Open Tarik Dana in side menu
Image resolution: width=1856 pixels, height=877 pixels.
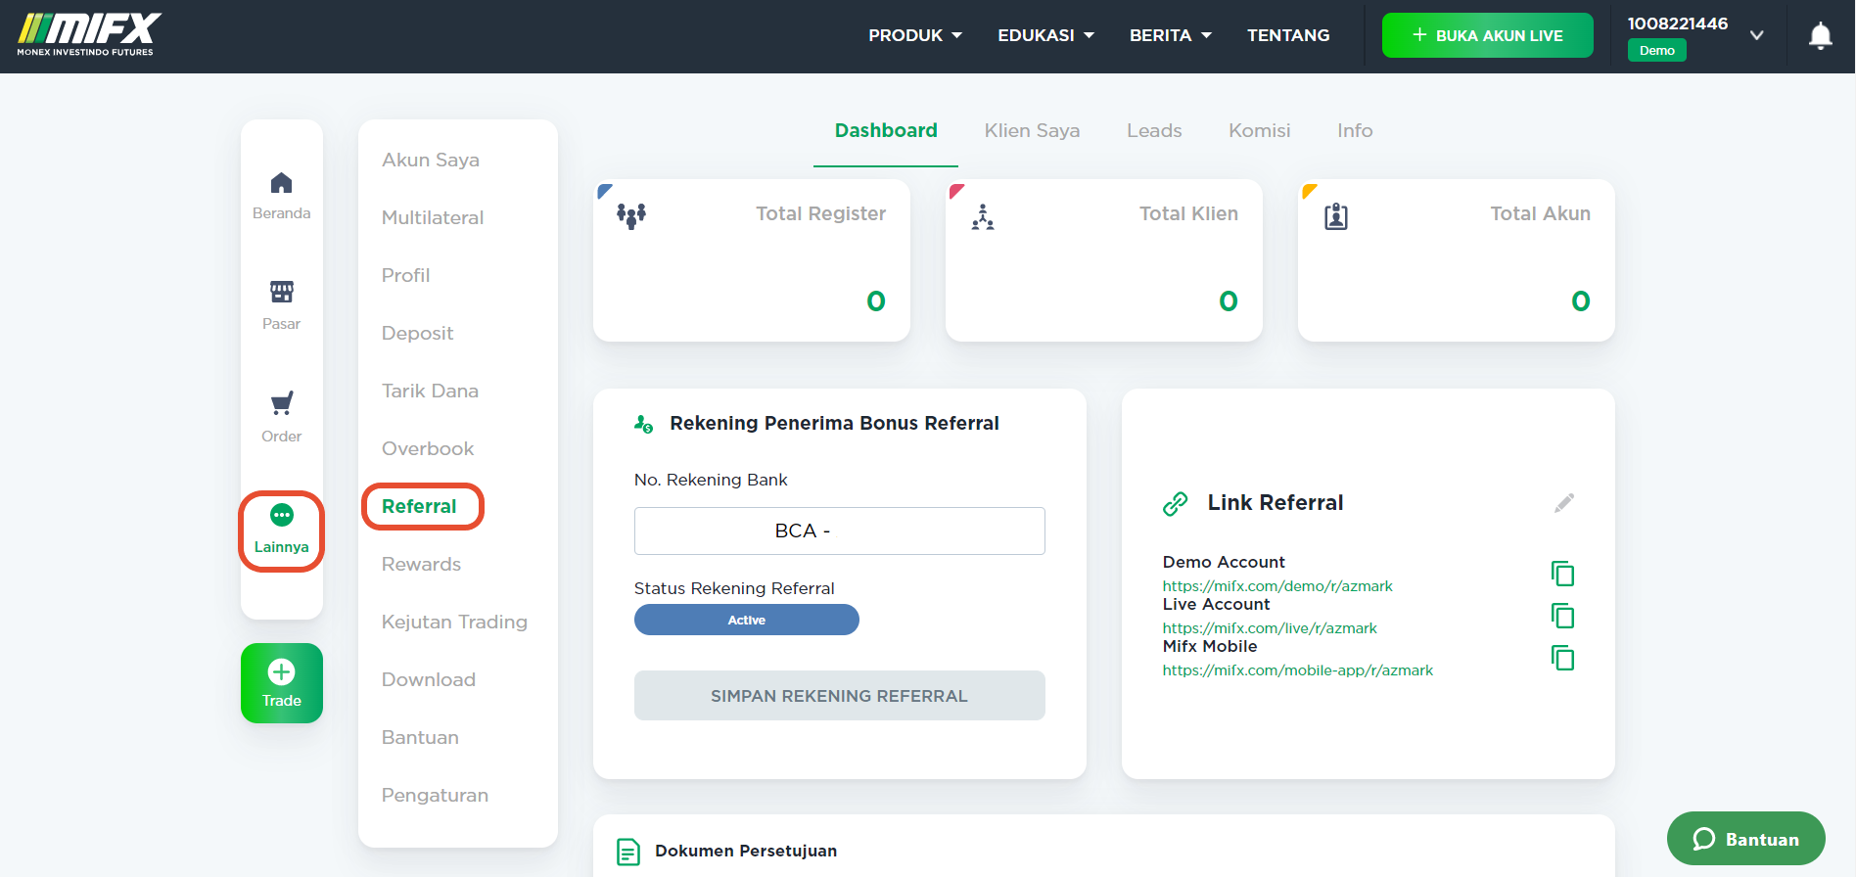pos(430,391)
